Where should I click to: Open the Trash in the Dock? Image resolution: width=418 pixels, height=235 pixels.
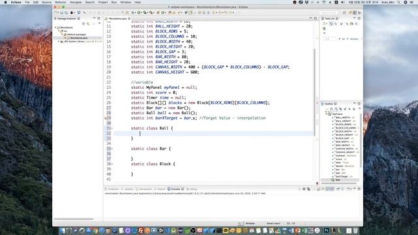[355, 230]
